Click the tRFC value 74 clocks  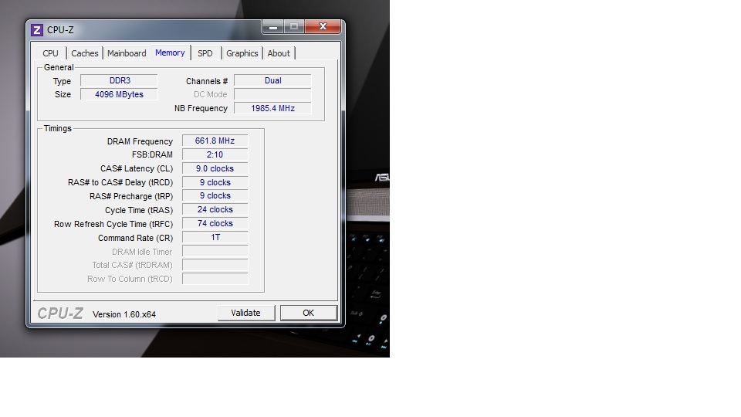215,224
